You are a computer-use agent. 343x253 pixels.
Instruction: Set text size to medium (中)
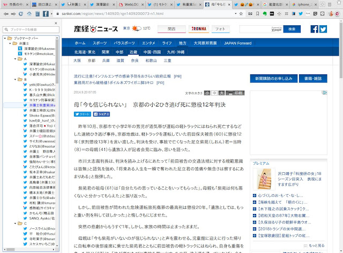click(214, 93)
